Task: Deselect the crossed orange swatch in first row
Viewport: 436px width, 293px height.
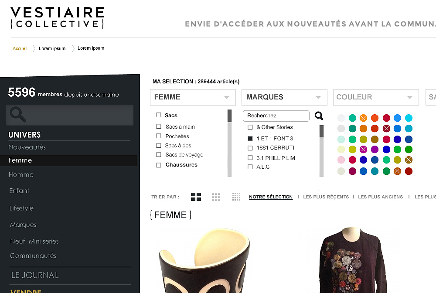Action: [364, 118]
